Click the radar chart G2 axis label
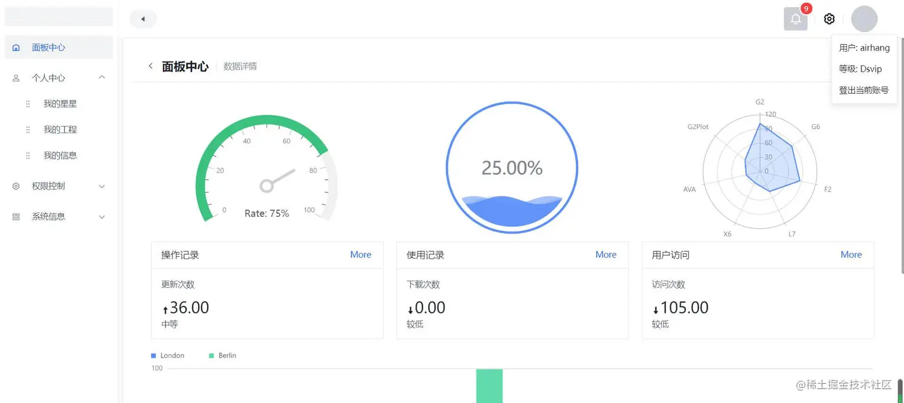 point(759,102)
